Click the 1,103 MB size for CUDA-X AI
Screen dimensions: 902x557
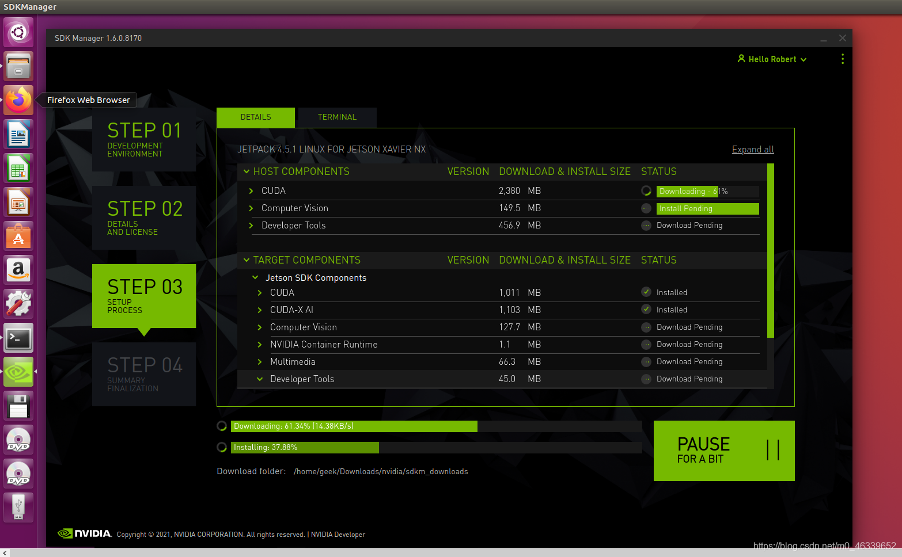(x=520, y=310)
